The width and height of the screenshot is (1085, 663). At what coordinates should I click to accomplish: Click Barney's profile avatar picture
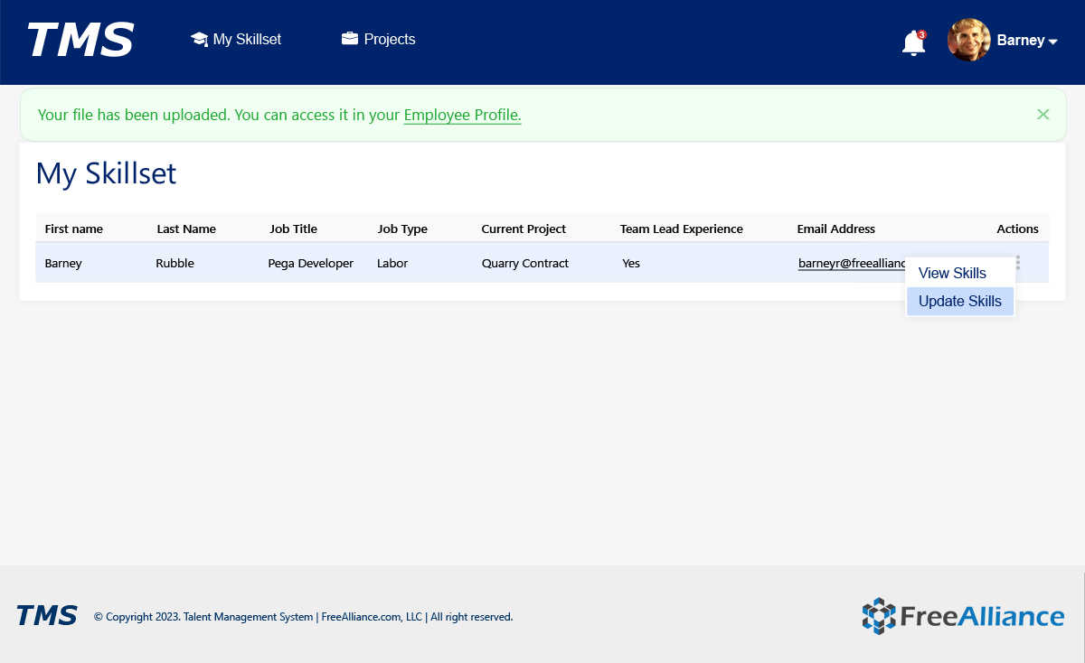[968, 41]
